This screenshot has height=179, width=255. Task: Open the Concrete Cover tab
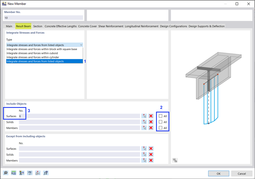click(88, 26)
